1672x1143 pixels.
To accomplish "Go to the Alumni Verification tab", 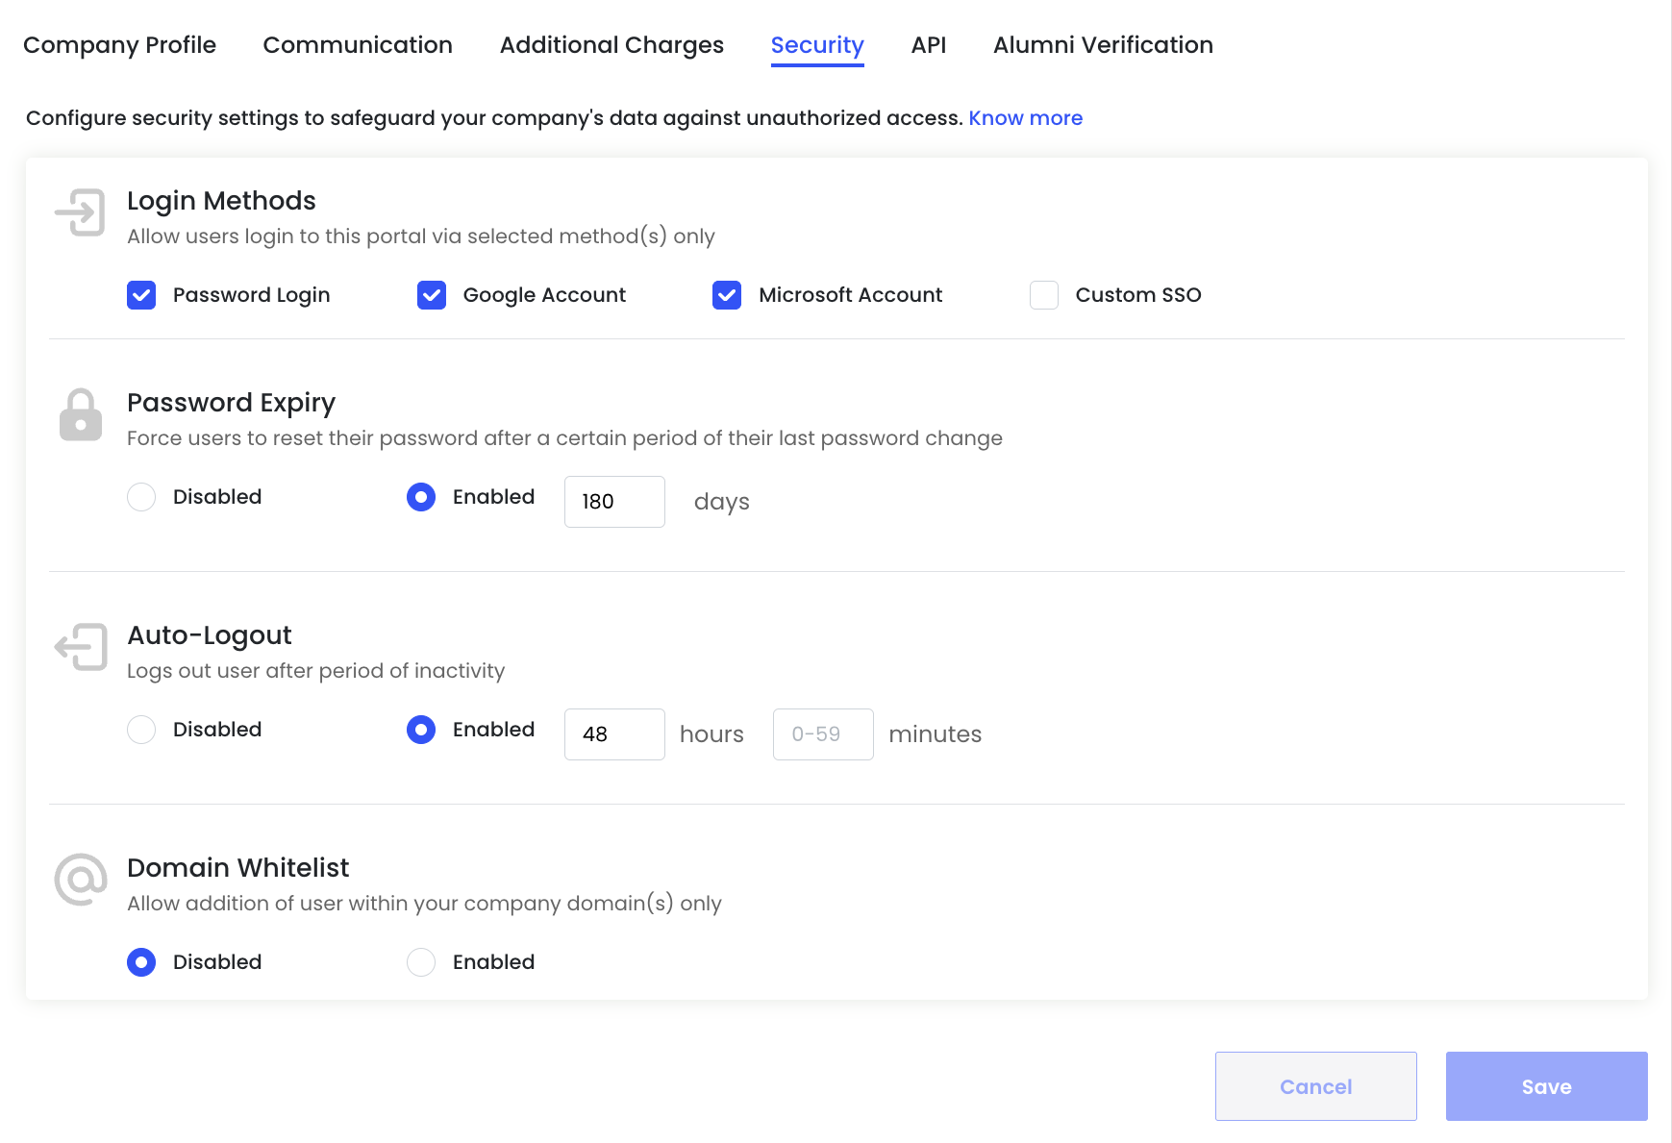I will click(x=1103, y=45).
